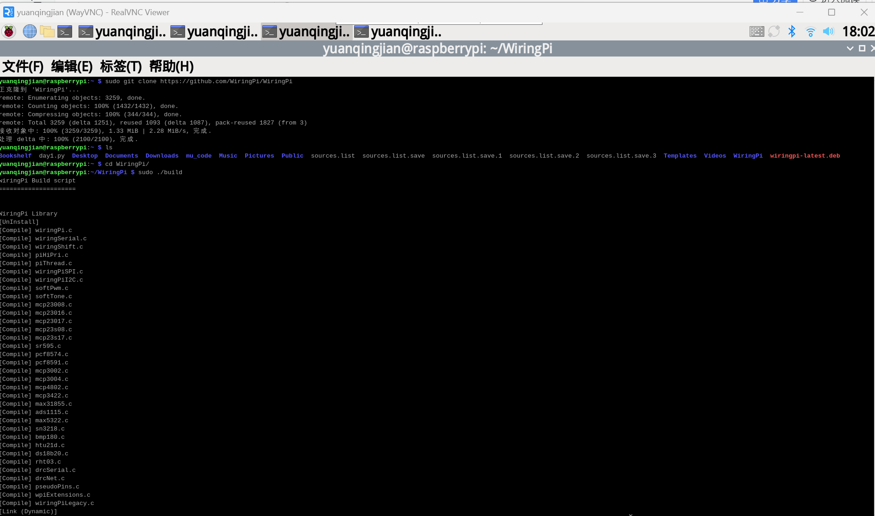Click the '[Compile] max31855.c' line

tap(36, 404)
